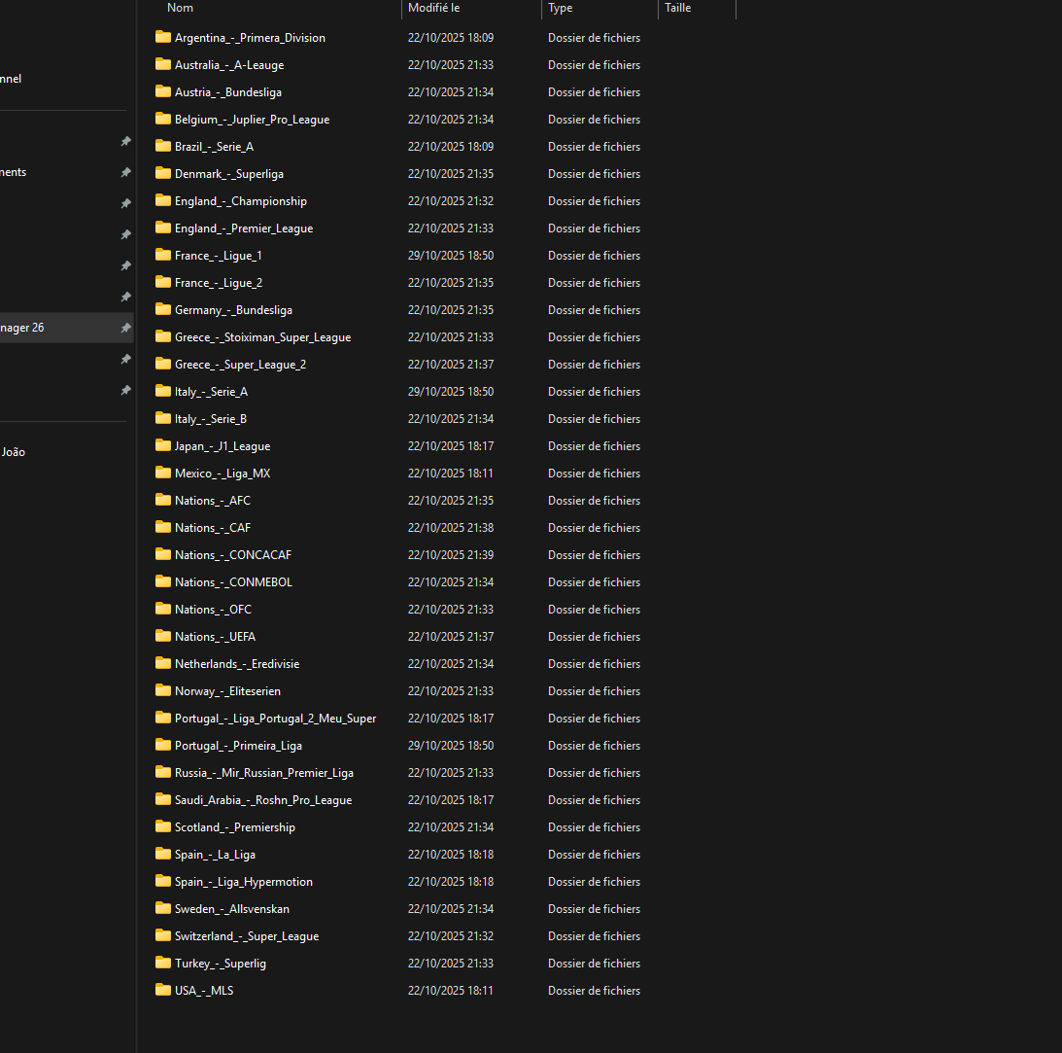The height and width of the screenshot is (1053, 1062).
Task: Select the Greece_-_Stoiximan_Super_League folder name
Action: click(x=262, y=336)
